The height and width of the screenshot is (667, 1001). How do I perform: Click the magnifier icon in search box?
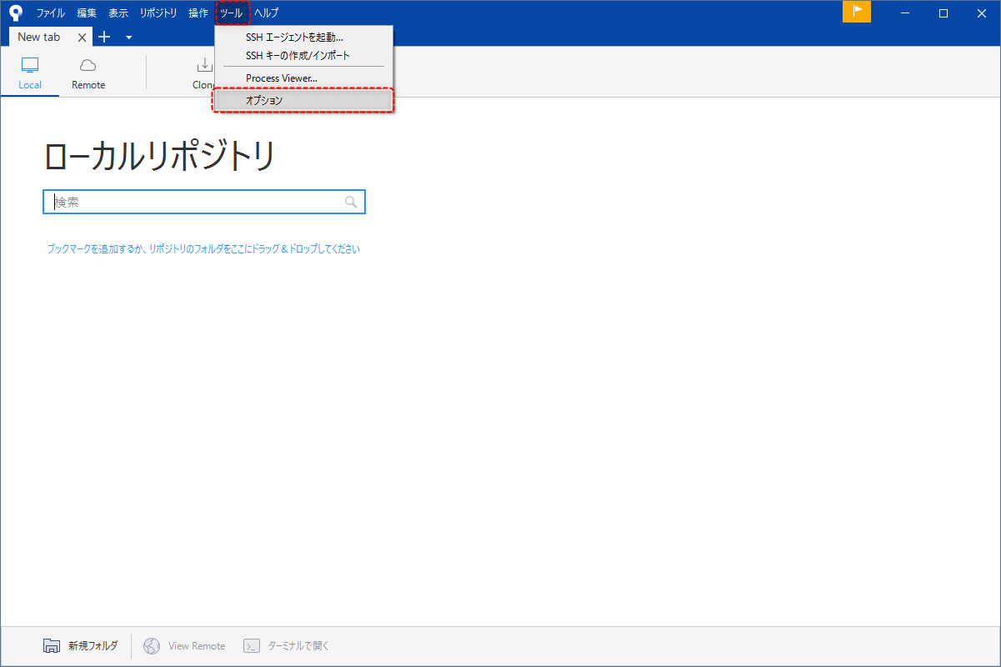[x=351, y=202]
